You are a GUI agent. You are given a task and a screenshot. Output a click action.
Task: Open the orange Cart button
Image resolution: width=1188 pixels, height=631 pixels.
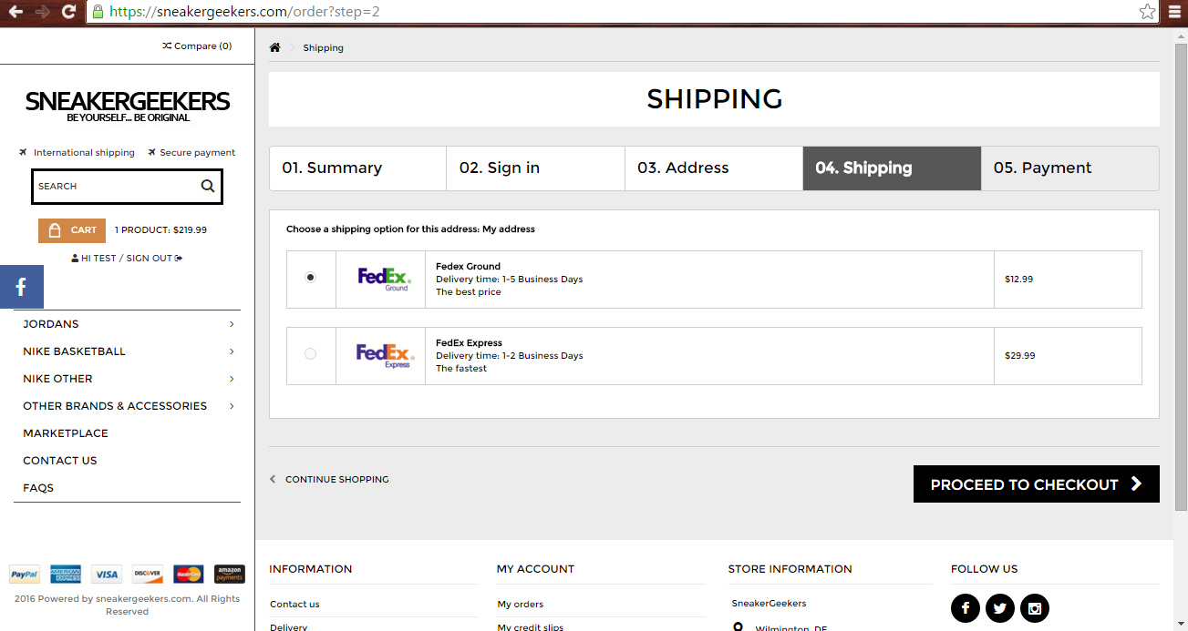coord(72,230)
